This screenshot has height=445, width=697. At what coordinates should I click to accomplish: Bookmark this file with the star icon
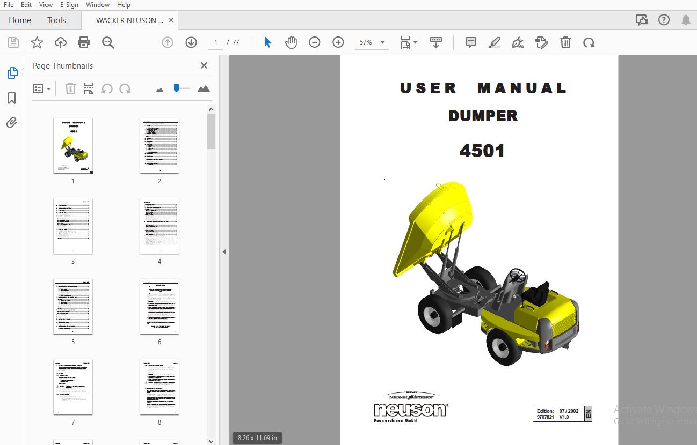(x=37, y=43)
